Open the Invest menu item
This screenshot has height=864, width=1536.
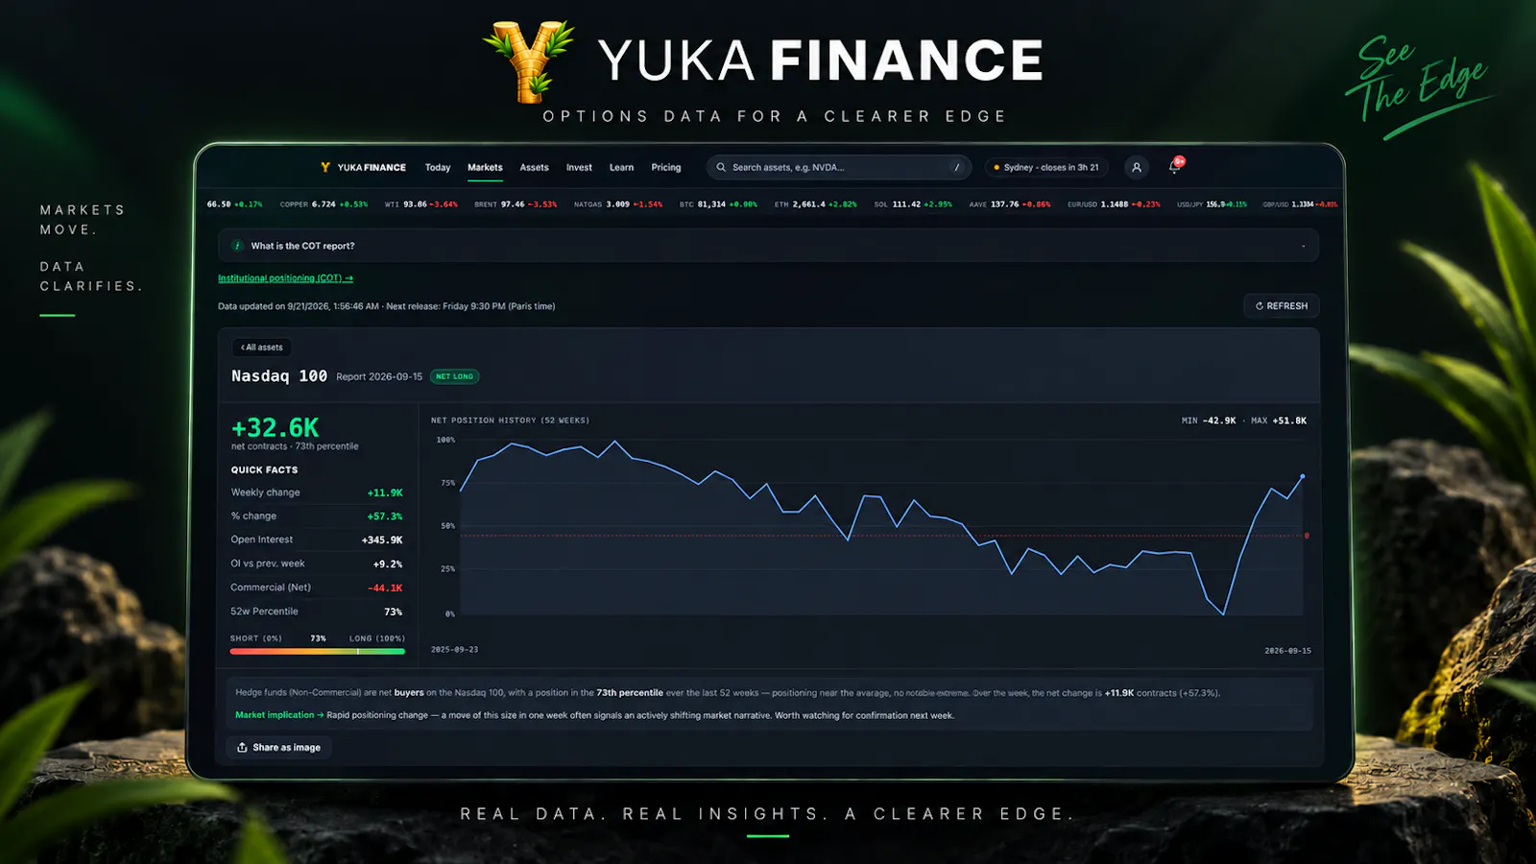[x=579, y=167]
